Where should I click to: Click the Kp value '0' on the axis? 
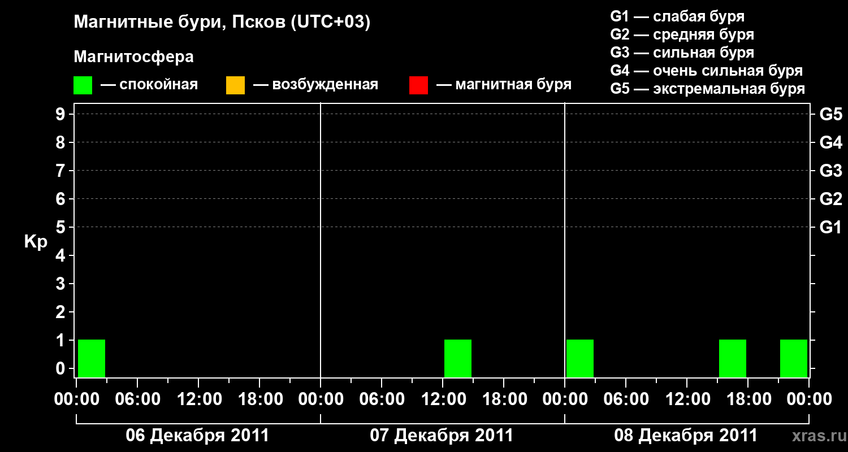61,368
